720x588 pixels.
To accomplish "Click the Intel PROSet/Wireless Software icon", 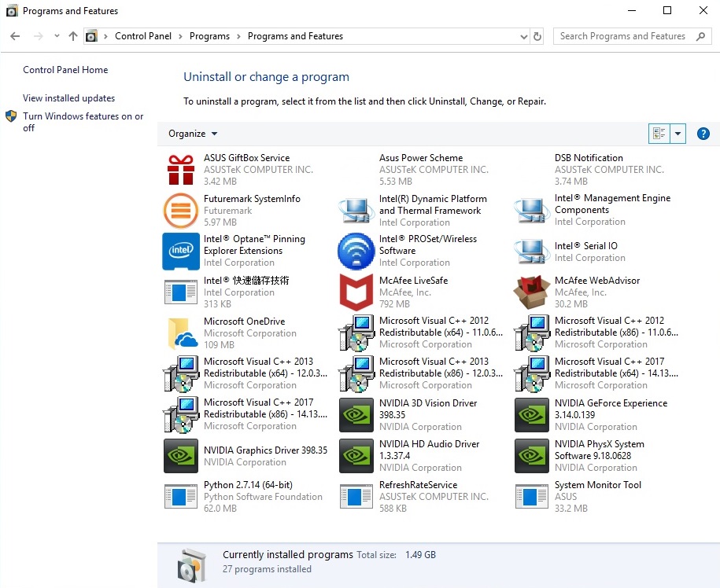I will 356,252.
